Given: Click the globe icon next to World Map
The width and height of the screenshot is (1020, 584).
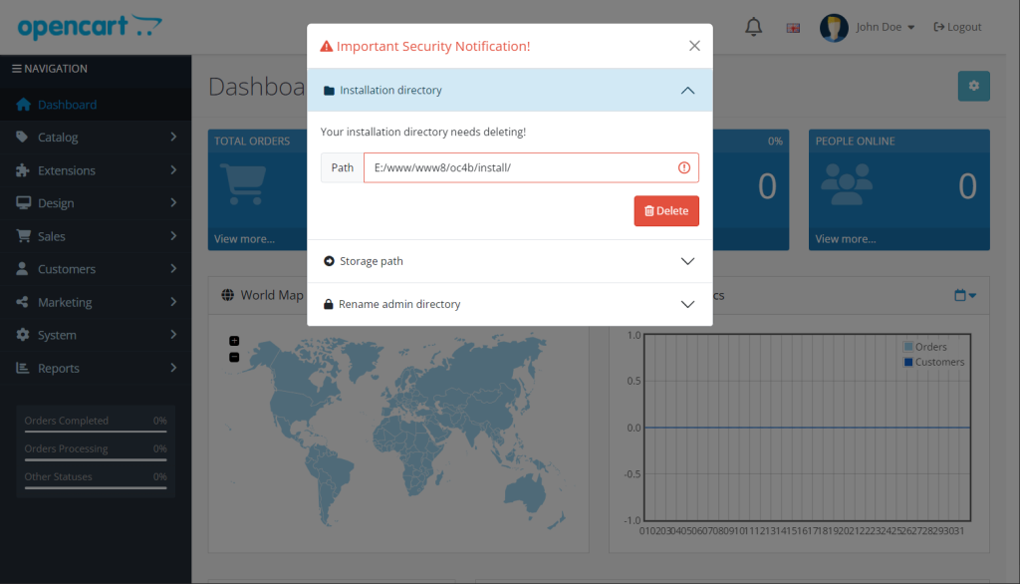Looking at the screenshot, I should coord(229,294).
